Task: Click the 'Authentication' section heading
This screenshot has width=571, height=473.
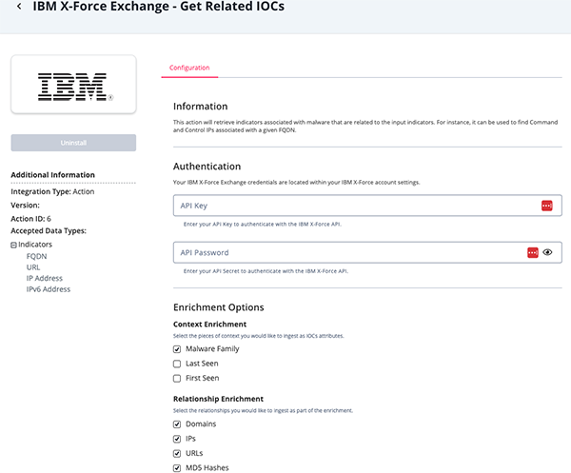Action: (207, 167)
